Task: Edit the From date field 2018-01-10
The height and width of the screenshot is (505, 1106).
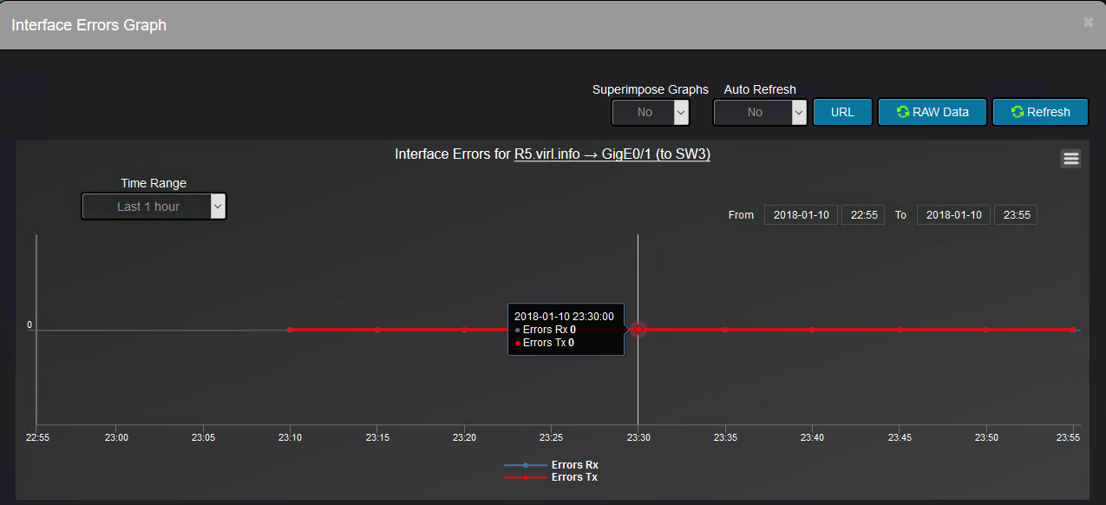Action: coord(801,214)
